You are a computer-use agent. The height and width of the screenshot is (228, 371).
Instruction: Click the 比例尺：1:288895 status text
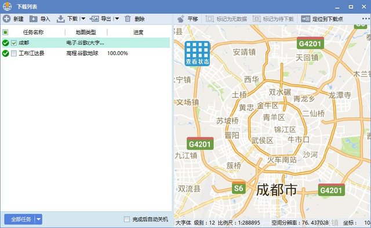tap(239, 223)
